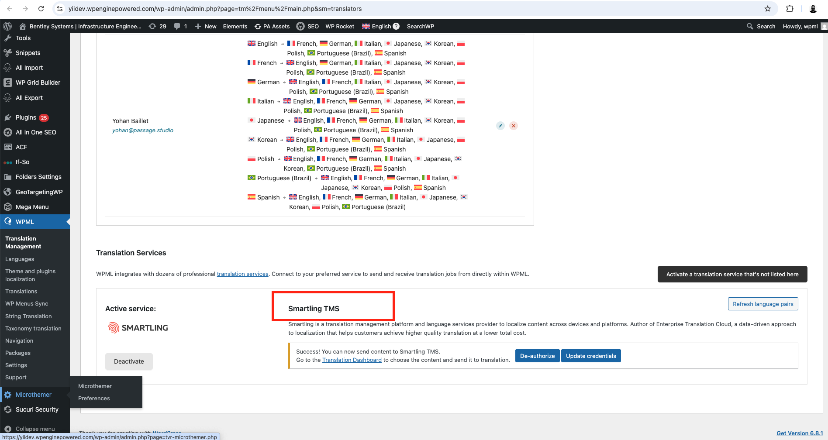Open WPML Navigation submenu item
Image resolution: width=828 pixels, height=440 pixels.
click(x=19, y=340)
